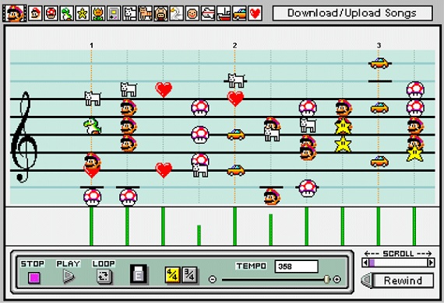The height and width of the screenshot is (303, 444).
Task: Click the treble clef symbol
Action: click(24, 137)
